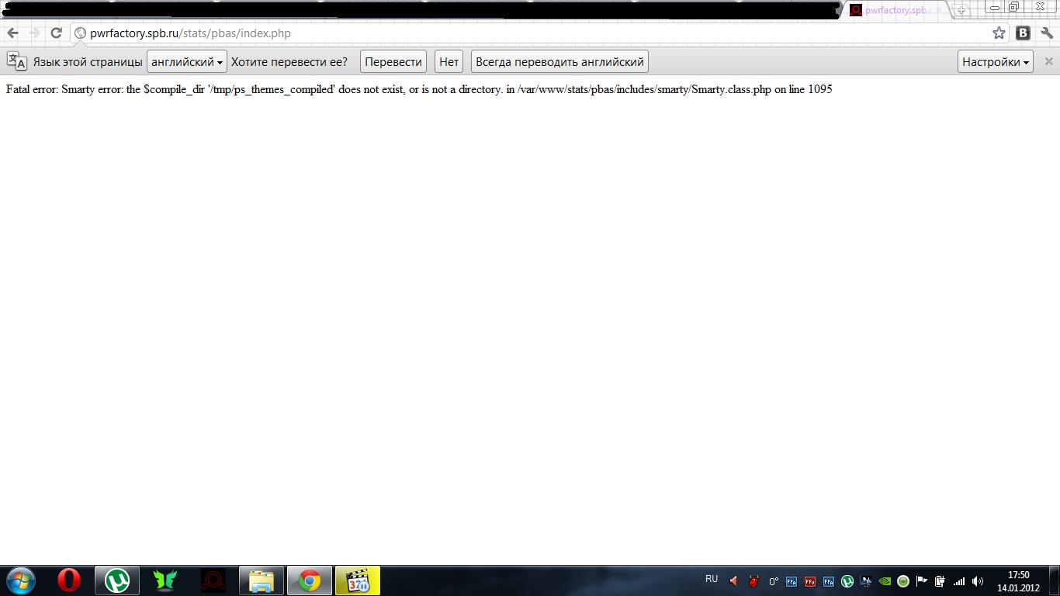Open Media Player Classic in taskbar
Viewport: 1060px width, 596px height.
358,580
